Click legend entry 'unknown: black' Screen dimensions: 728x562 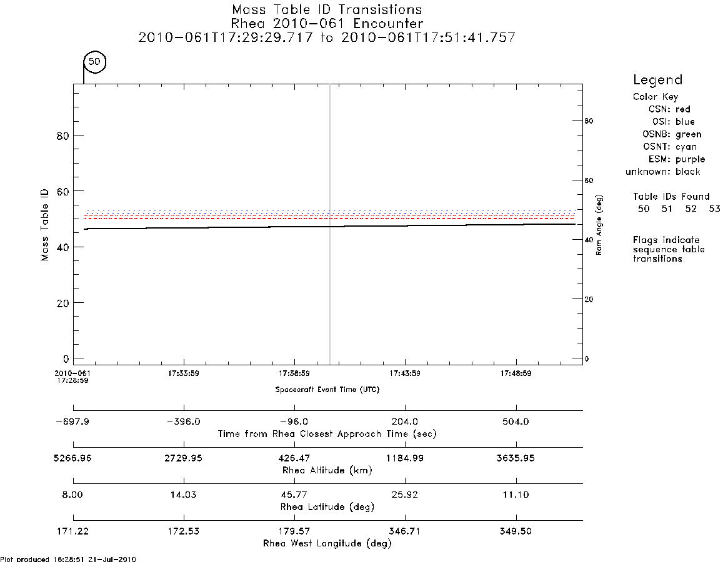[662, 172]
